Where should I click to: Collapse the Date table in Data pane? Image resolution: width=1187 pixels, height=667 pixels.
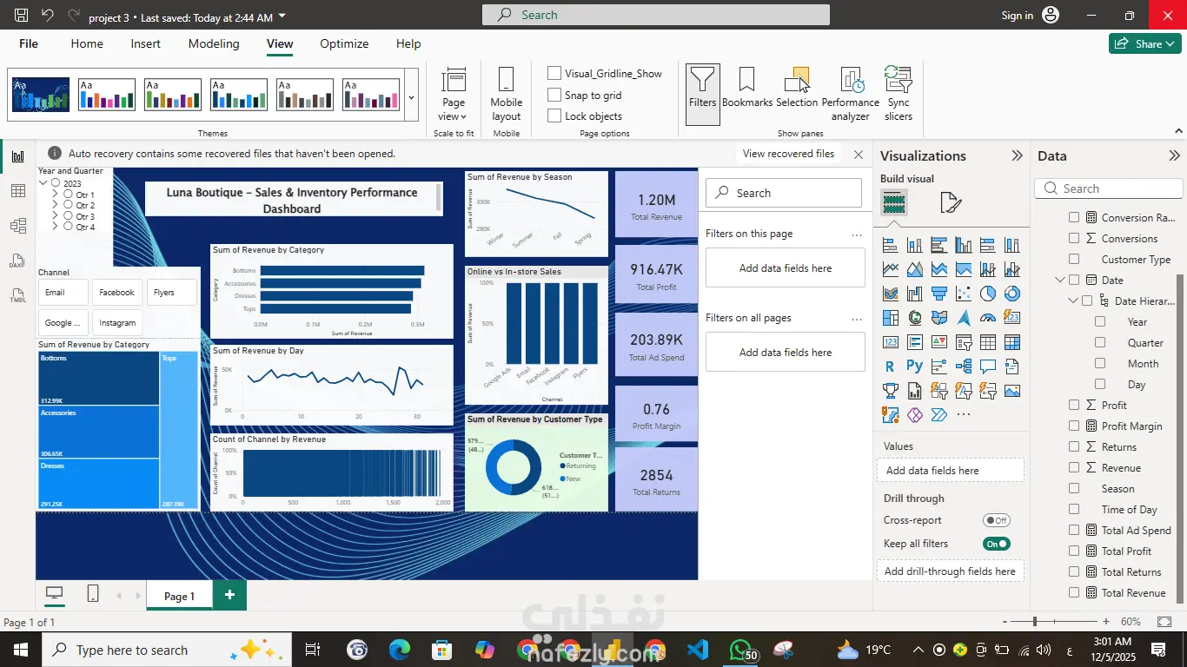(x=1059, y=280)
